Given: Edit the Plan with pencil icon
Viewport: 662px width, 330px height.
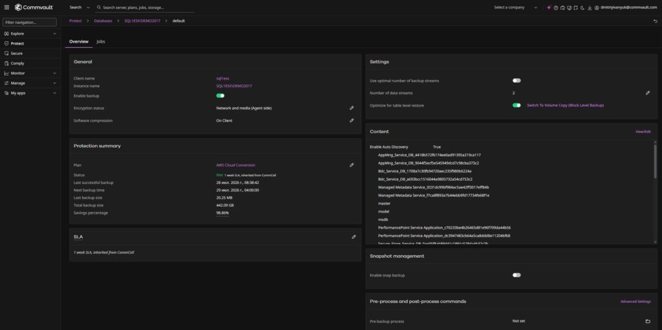Looking at the screenshot, I should tap(351, 165).
